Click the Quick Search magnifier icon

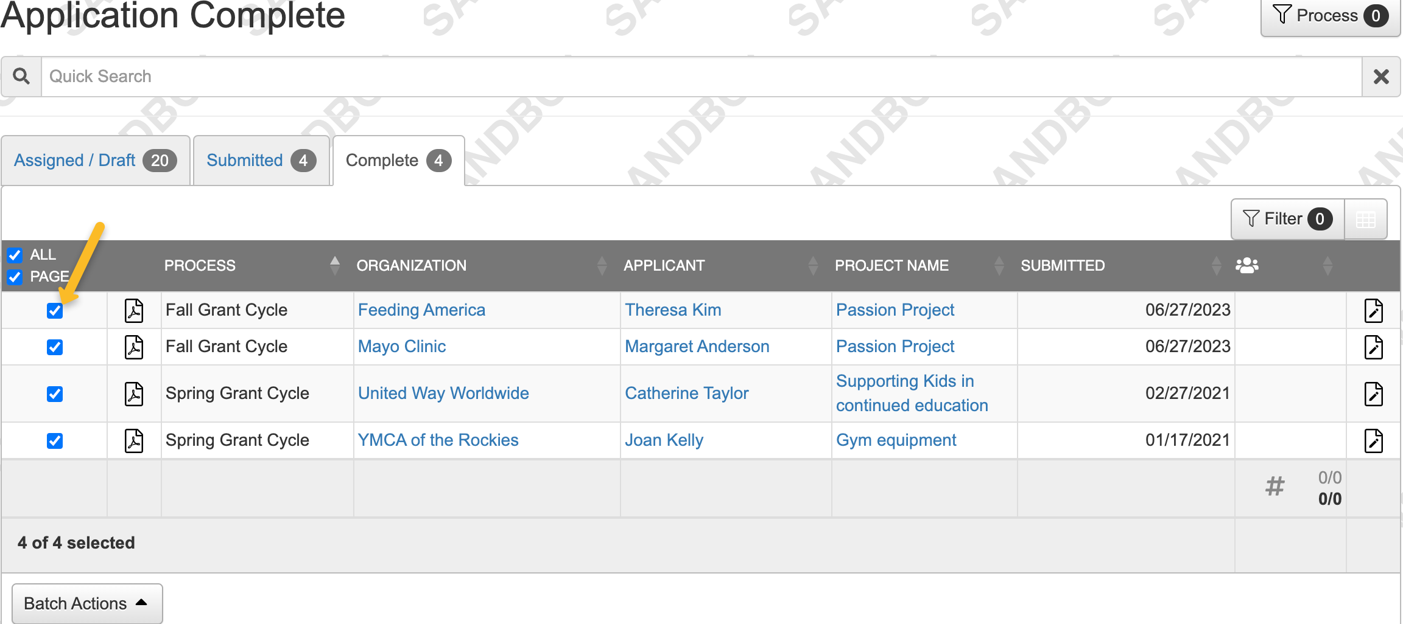pos(21,77)
